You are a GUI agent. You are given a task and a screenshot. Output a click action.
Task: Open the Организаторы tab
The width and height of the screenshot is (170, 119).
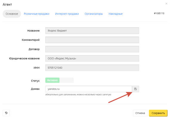94,14
